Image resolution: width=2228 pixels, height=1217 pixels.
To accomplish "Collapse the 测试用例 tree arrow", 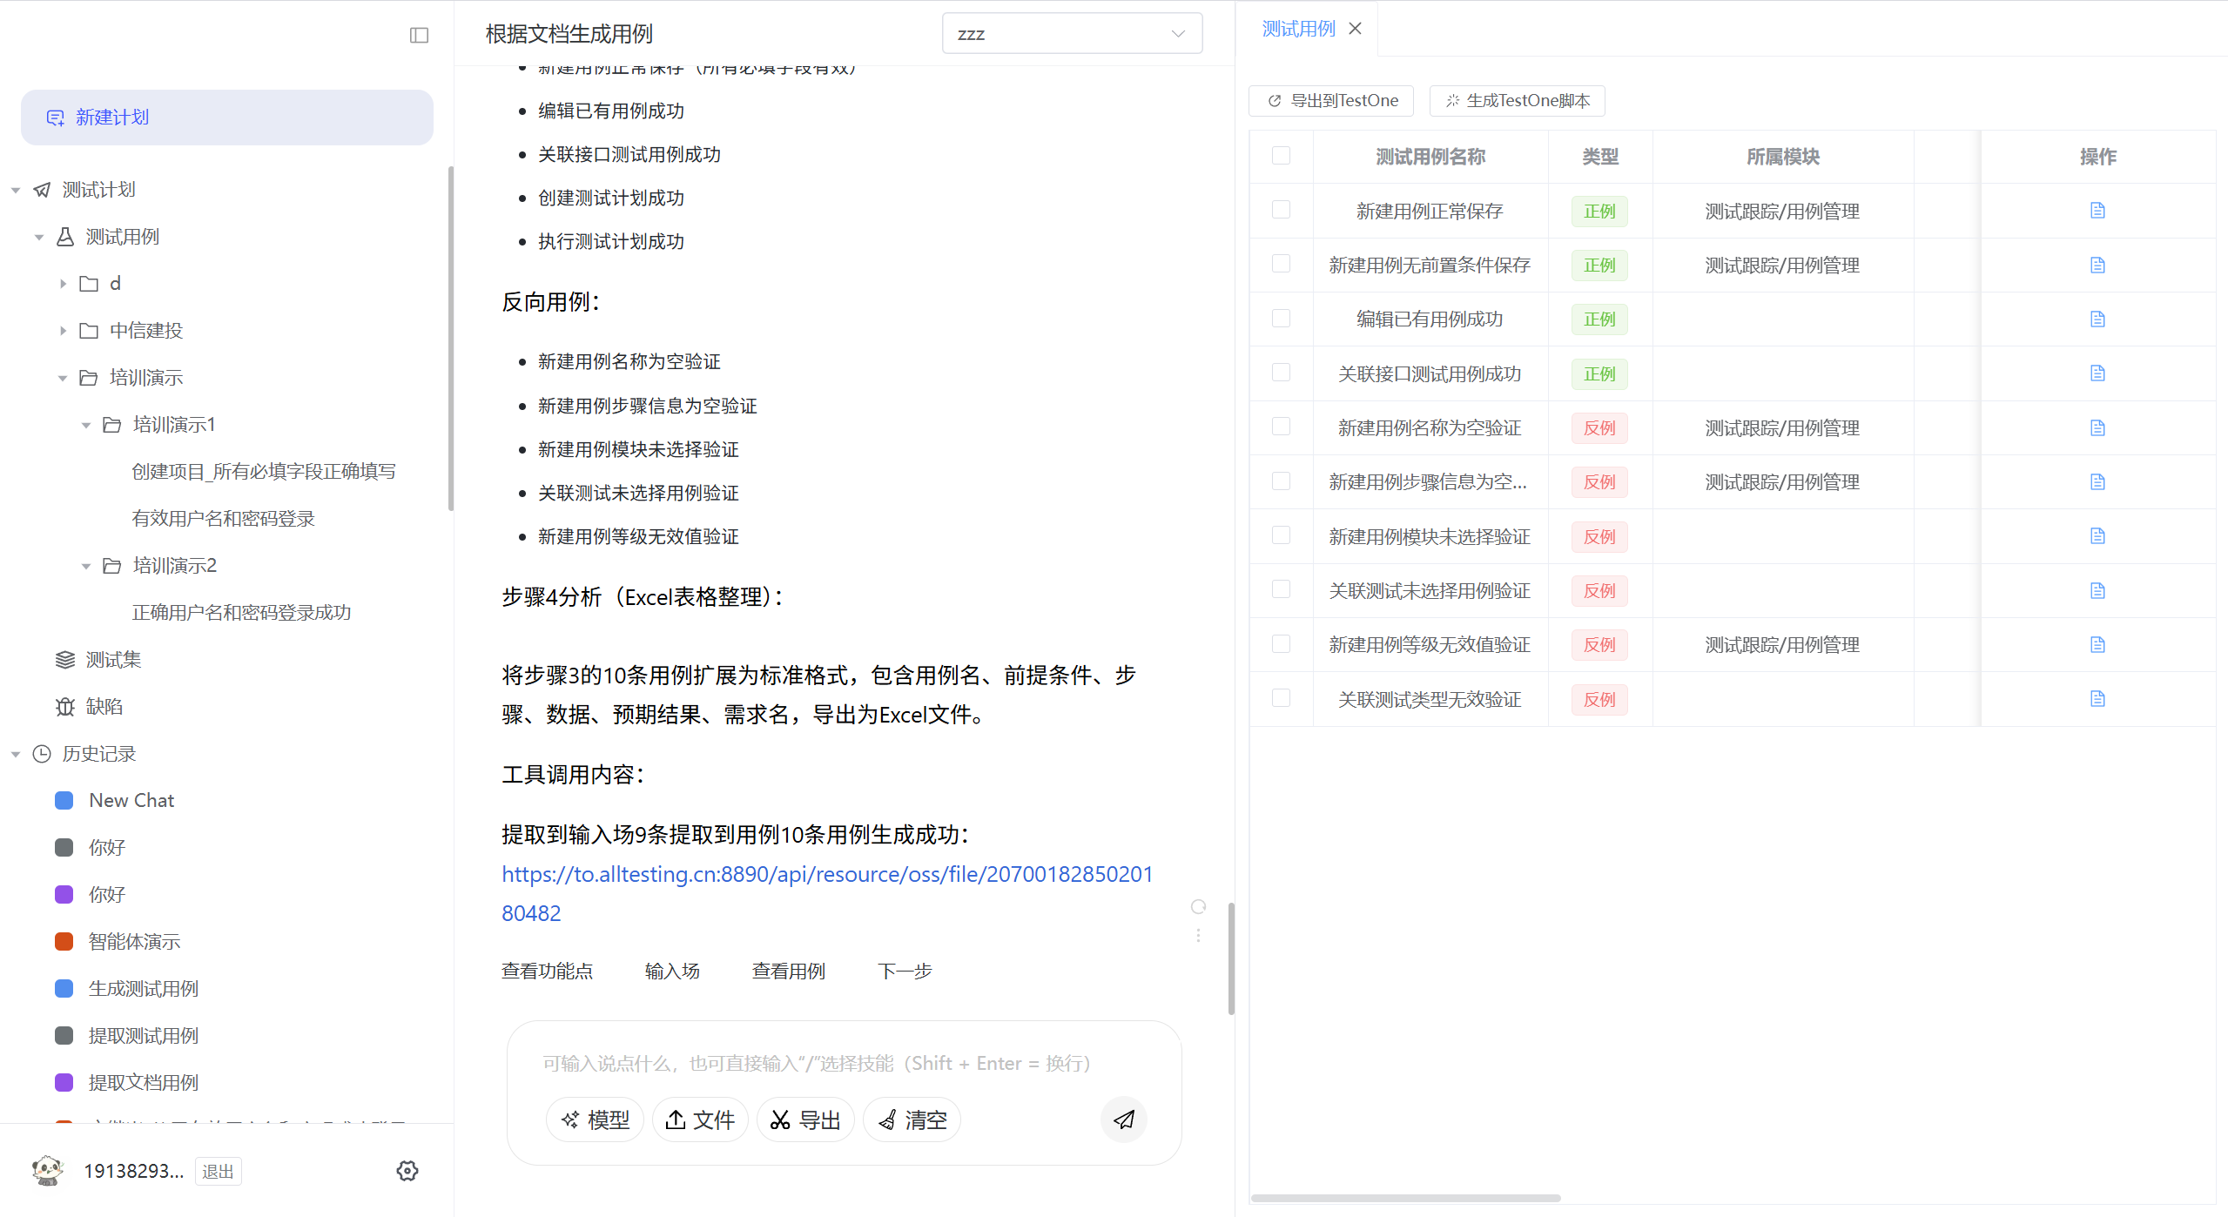I will coord(39,237).
